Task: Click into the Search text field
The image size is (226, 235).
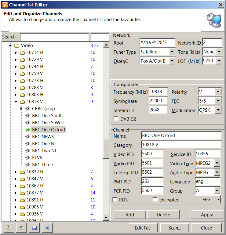Action: coord(54,37)
